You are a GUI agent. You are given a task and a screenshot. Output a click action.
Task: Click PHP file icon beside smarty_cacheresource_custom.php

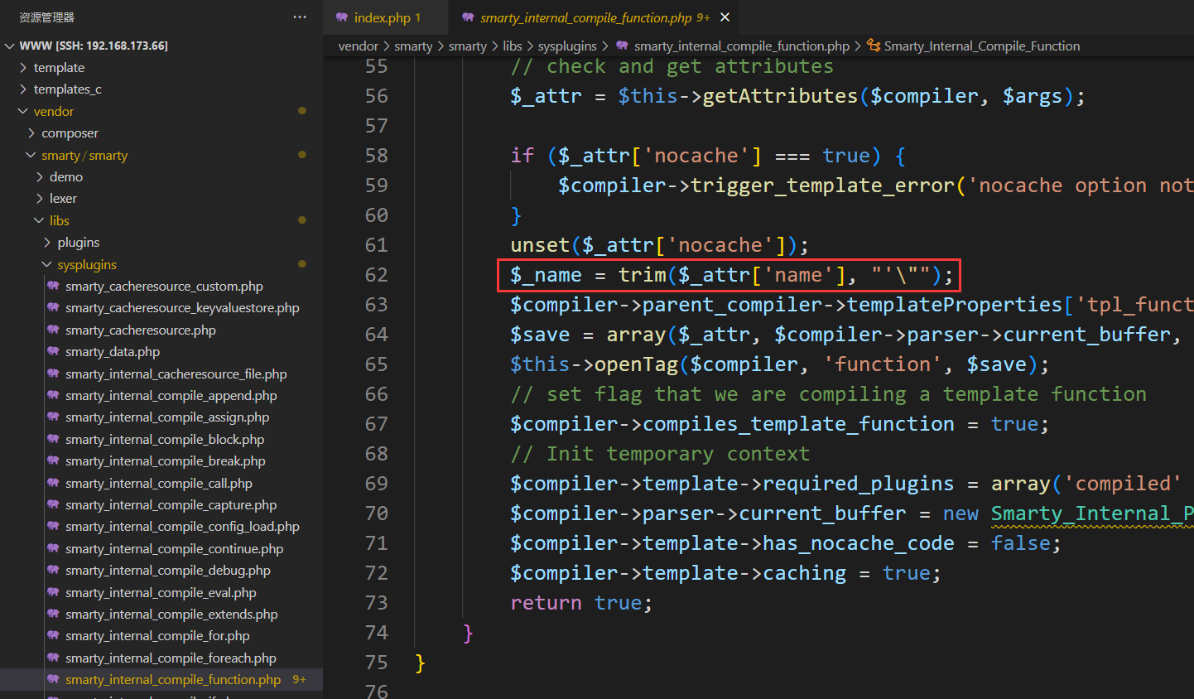[53, 287]
